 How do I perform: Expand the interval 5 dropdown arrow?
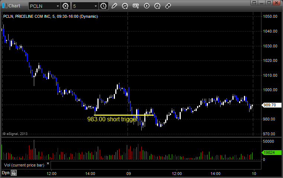(96, 6)
